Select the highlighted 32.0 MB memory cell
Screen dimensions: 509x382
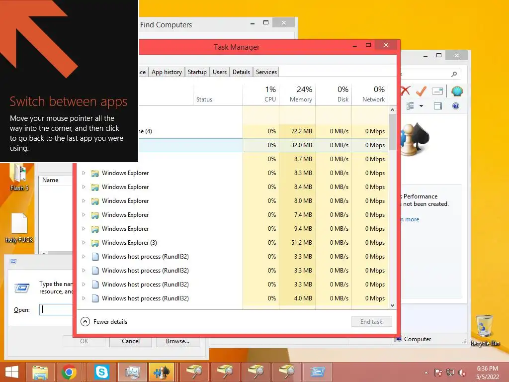point(297,145)
